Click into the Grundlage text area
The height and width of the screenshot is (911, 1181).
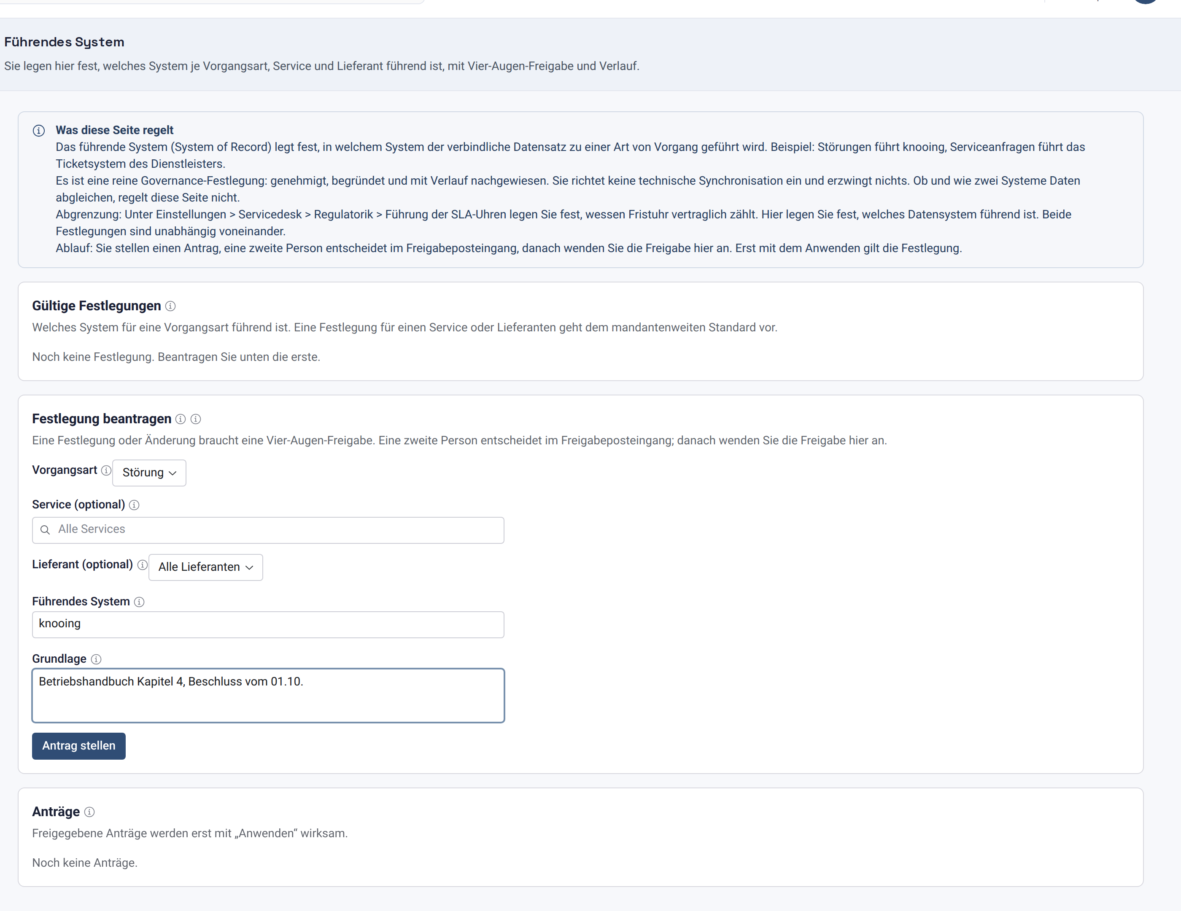point(268,696)
